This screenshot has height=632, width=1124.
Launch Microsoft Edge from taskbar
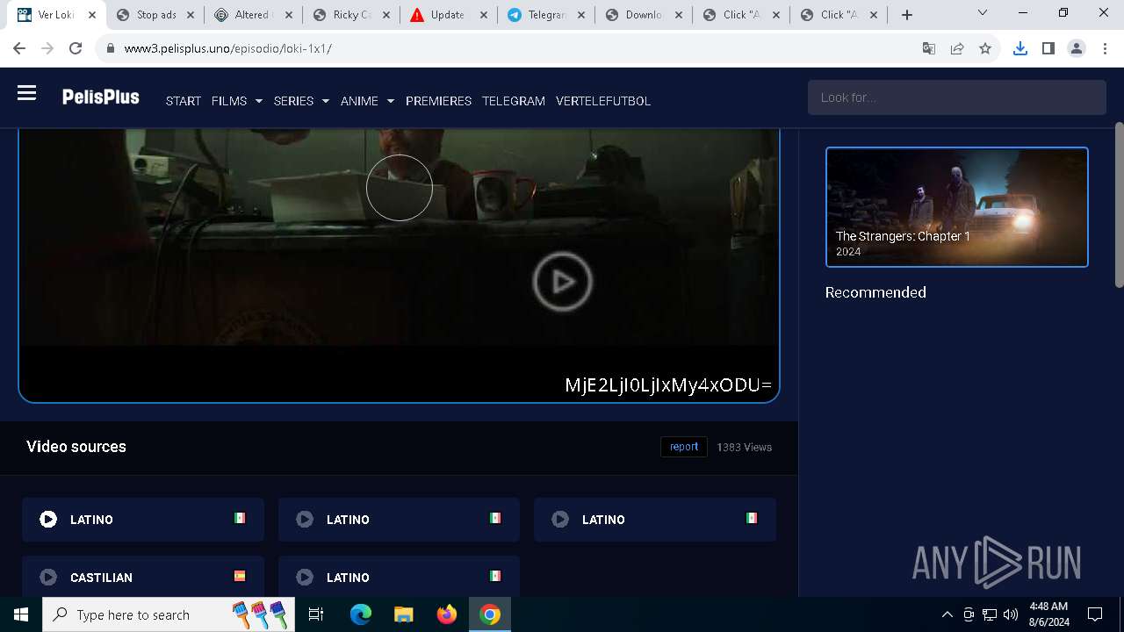tap(361, 614)
